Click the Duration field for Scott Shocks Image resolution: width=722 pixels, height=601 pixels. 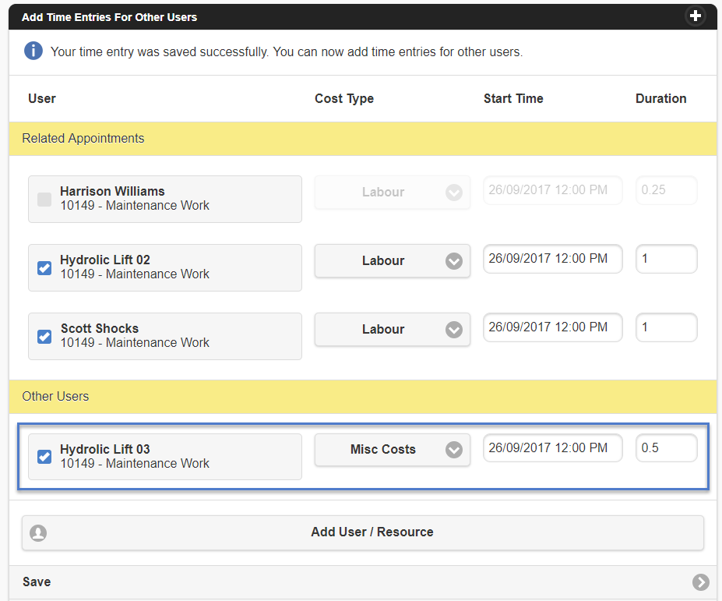click(666, 327)
